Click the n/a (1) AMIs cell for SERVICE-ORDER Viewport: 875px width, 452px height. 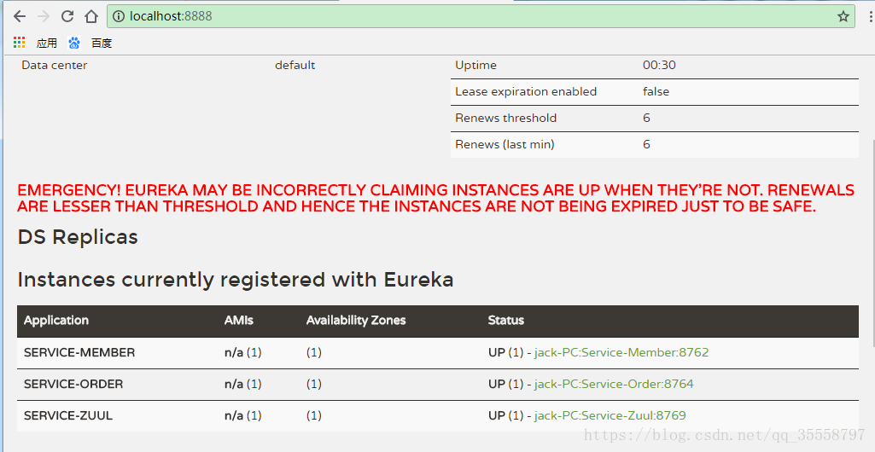click(242, 384)
